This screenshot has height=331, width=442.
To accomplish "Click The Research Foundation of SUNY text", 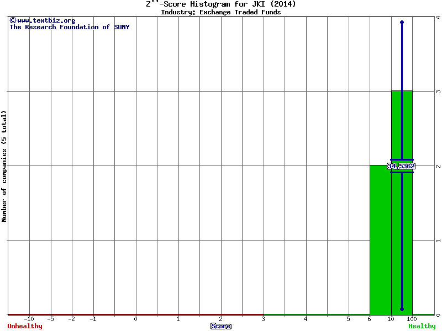I will (70, 27).
